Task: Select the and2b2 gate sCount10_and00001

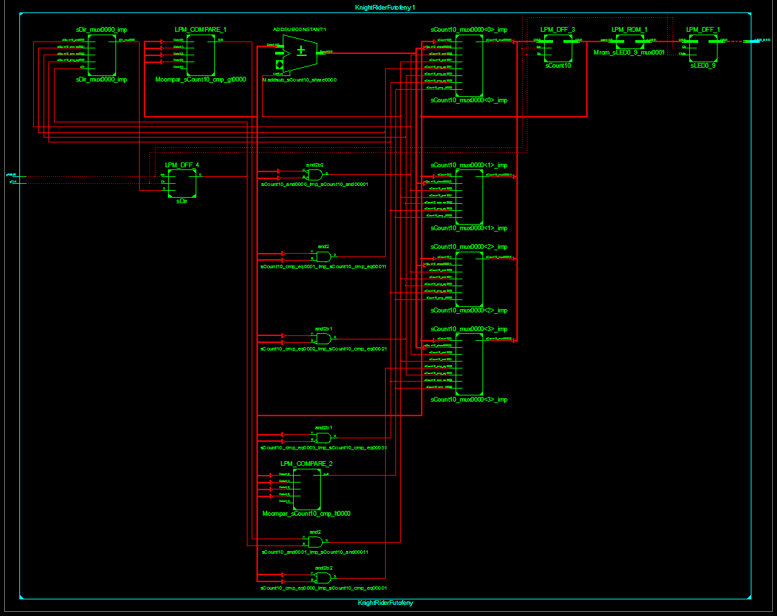Action: 315,174
